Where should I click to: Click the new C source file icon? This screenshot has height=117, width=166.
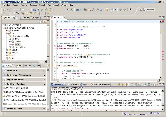coord(68,10)
